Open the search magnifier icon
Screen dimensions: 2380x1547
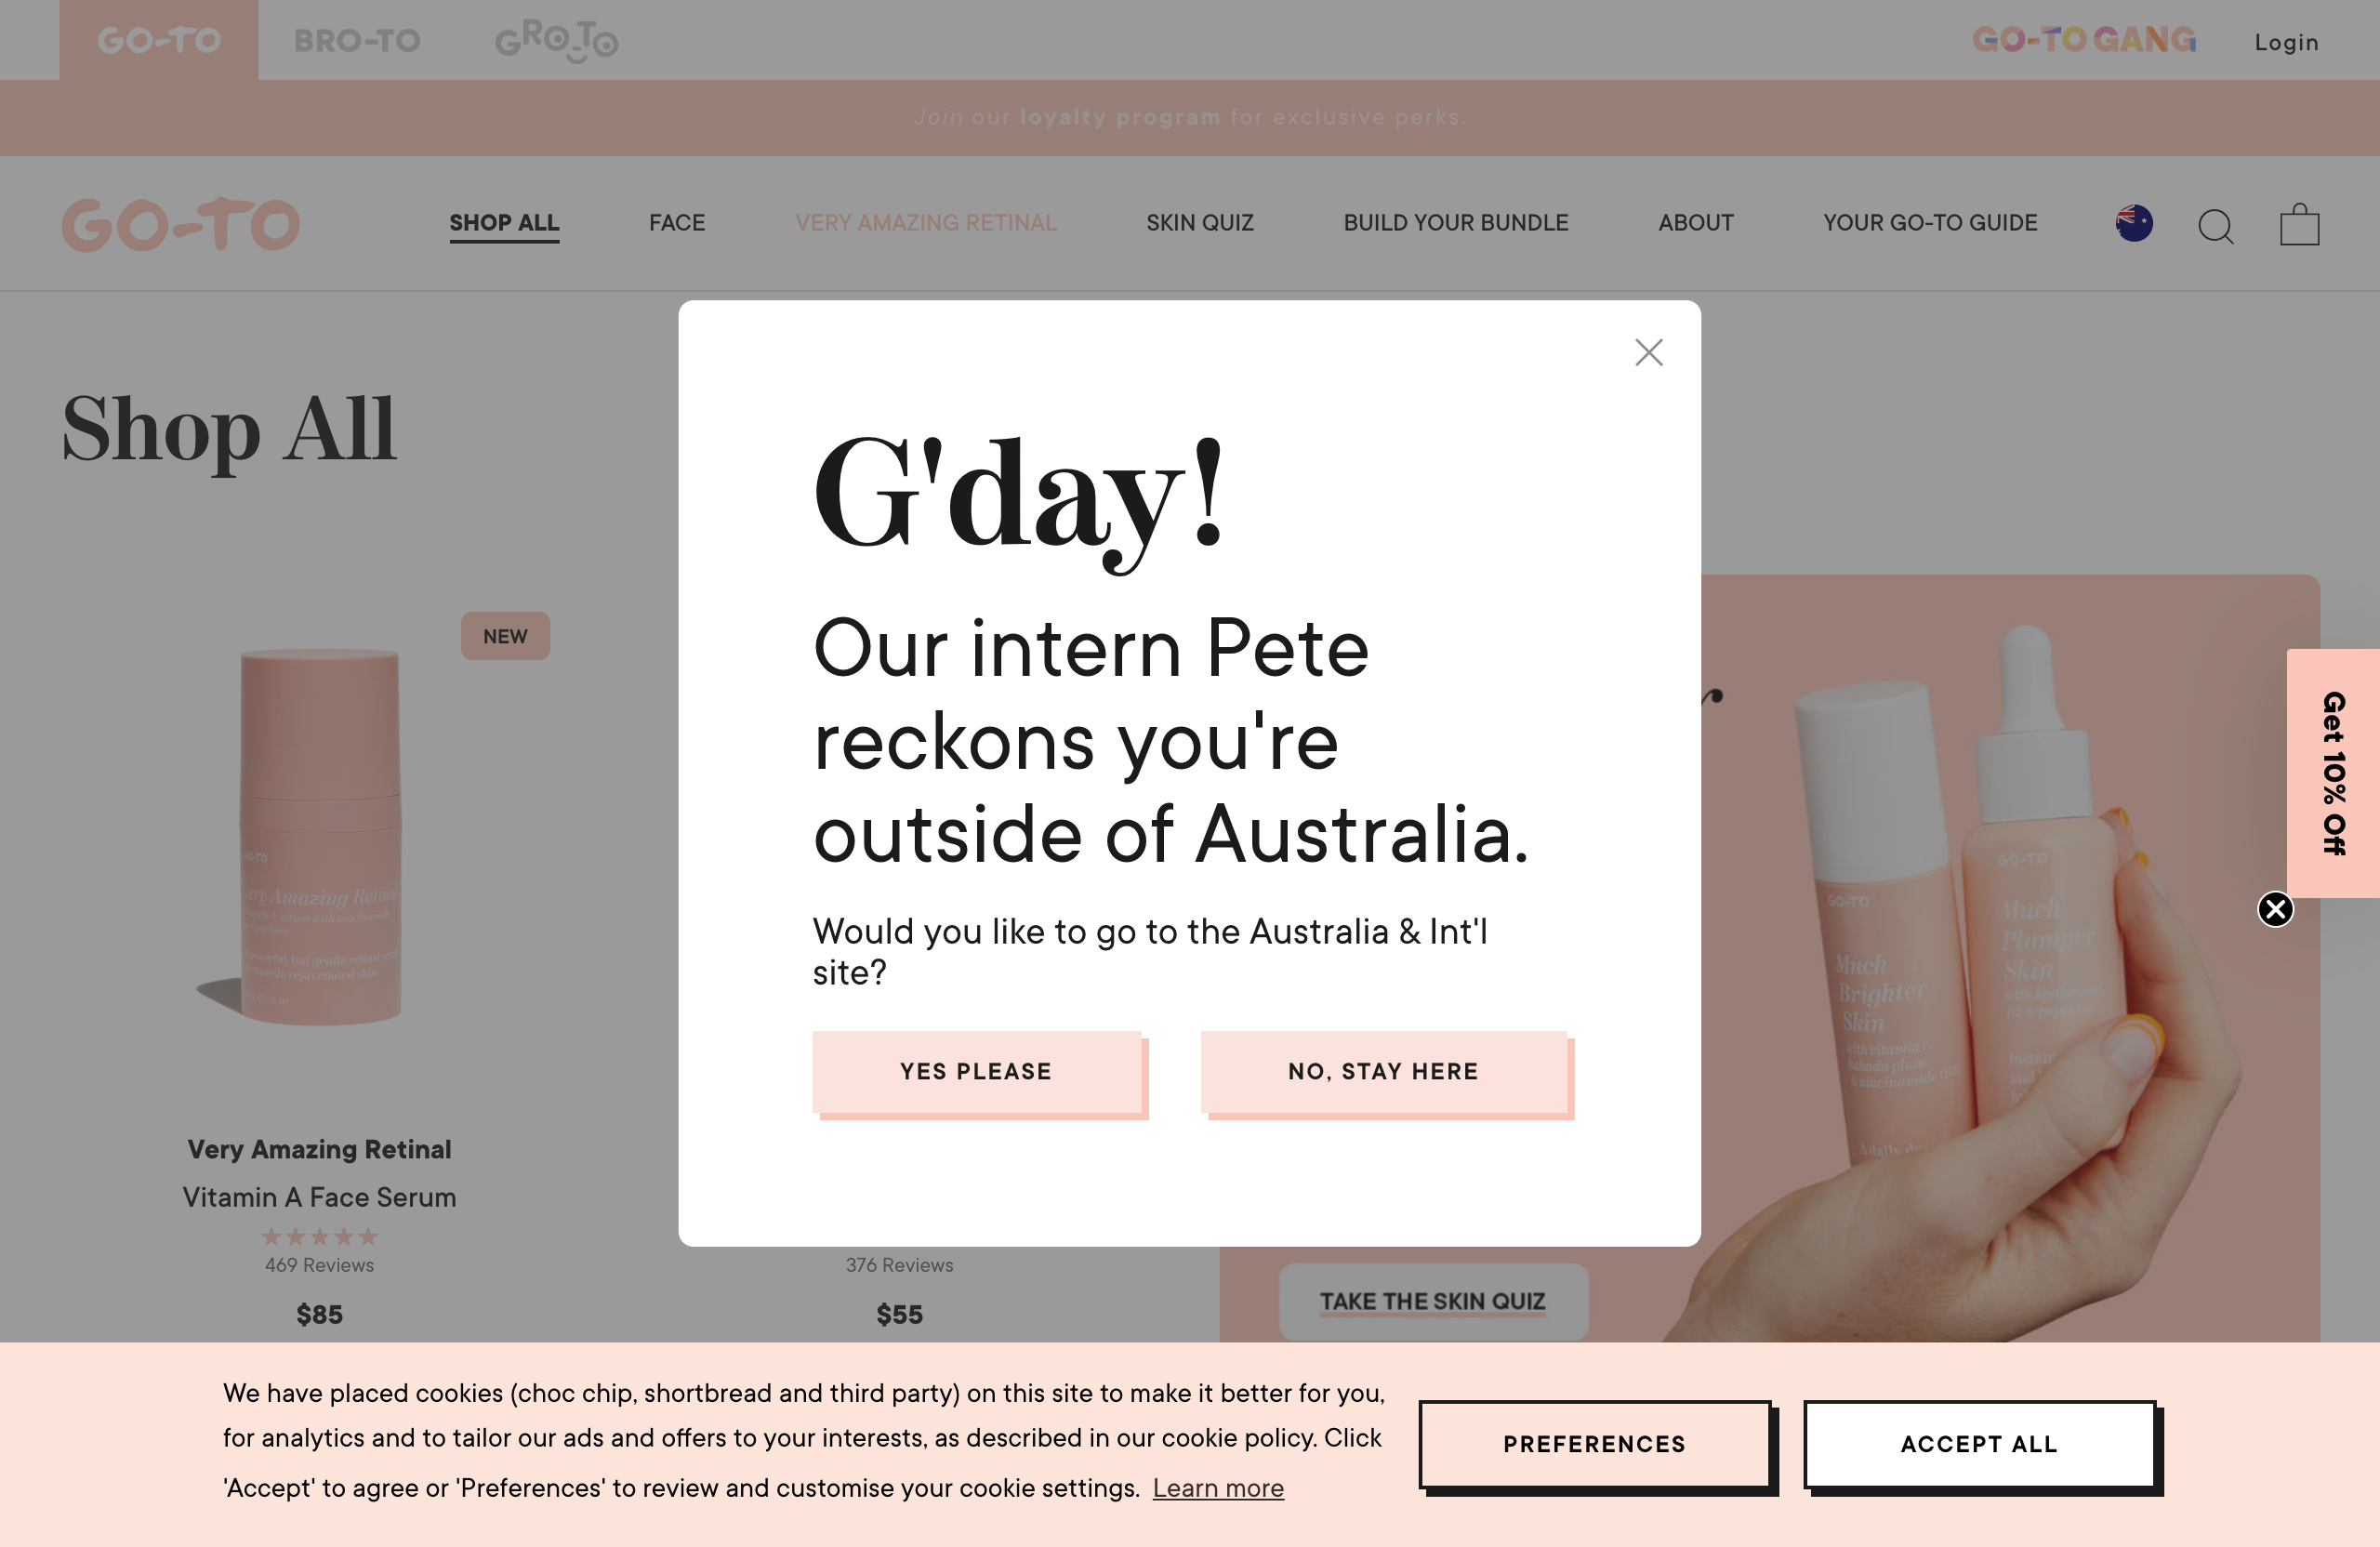pos(2215,226)
